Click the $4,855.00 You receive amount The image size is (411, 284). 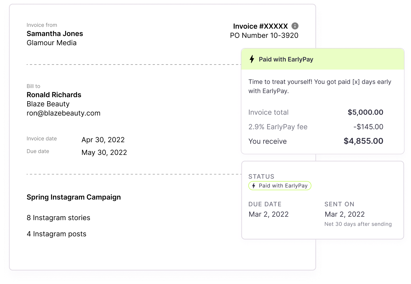(363, 141)
